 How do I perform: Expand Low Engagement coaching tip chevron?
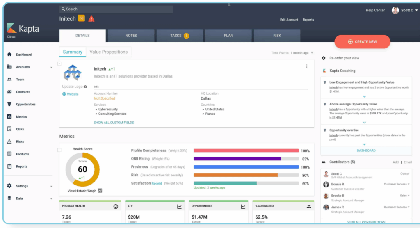(x=364, y=96)
